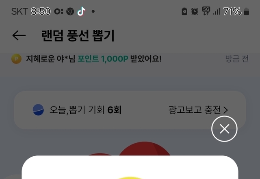Image resolution: width=260 pixels, height=179 pixels.
Task: Tap the 랜덤 풍선 뽑기 page title
Action: point(78,35)
